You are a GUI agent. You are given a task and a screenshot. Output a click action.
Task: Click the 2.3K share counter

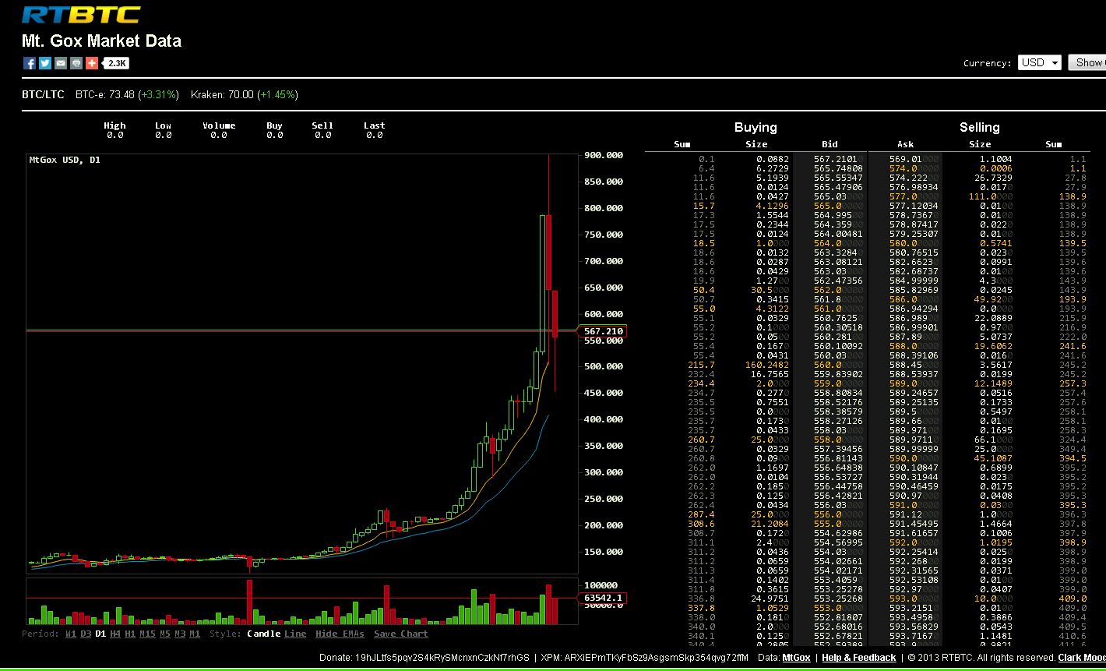(x=117, y=63)
